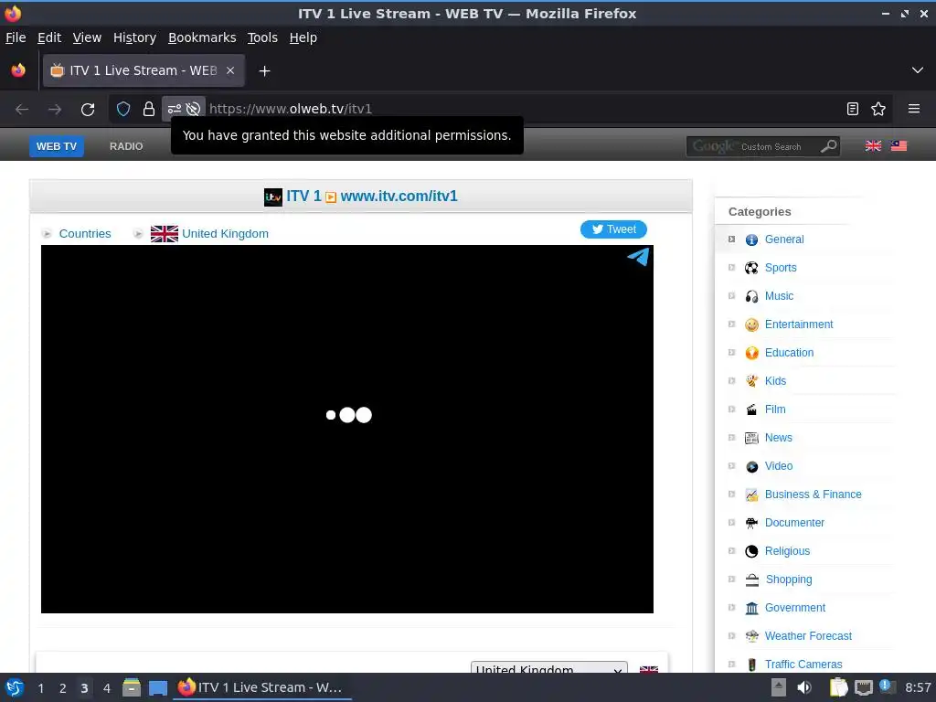
Task: Click the Sports soccer ball icon
Action: pyautogui.click(x=751, y=268)
